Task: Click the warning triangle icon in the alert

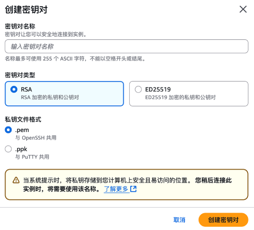Action: pyautogui.click(x=16, y=180)
